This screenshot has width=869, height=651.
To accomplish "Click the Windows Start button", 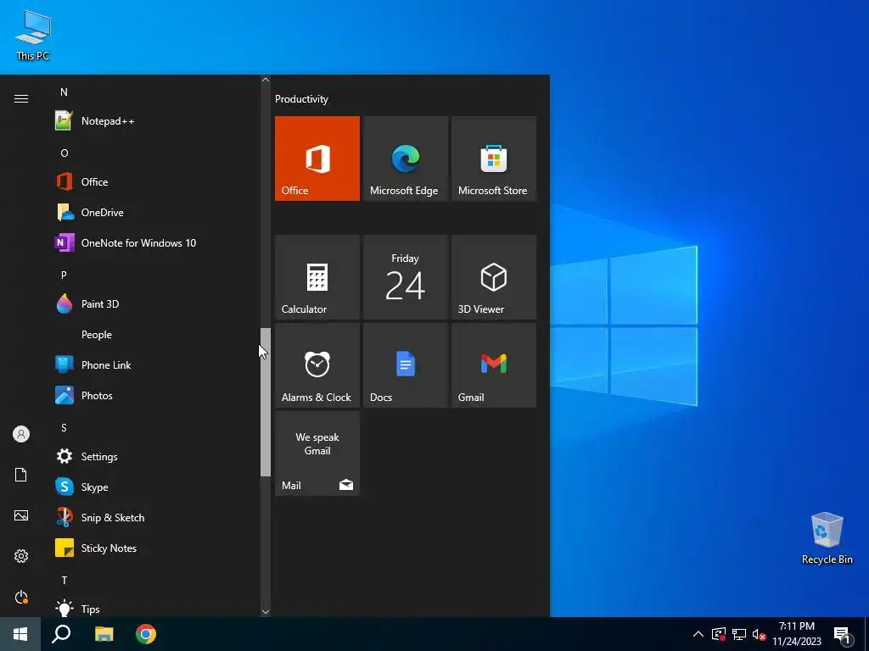I will coord(20,634).
